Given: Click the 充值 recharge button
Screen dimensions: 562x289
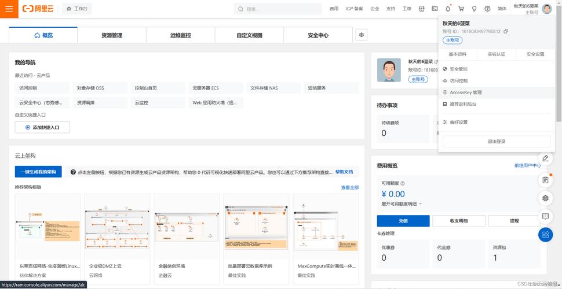Looking at the screenshot, I should click(x=403, y=221).
